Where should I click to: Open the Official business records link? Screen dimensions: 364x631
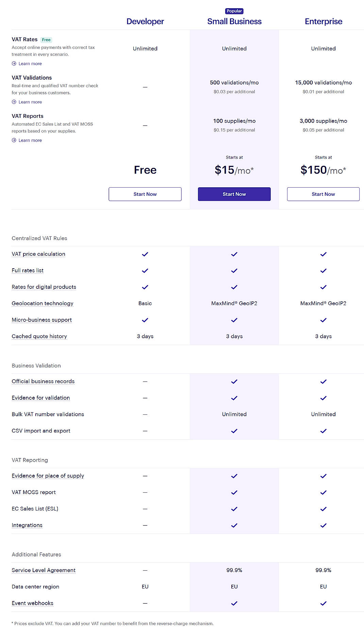tap(43, 381)
